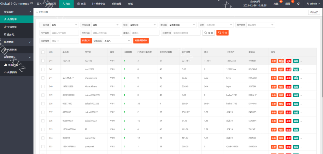
Task: Open 会员等级 in the sidebar
Action: point(17,27)
